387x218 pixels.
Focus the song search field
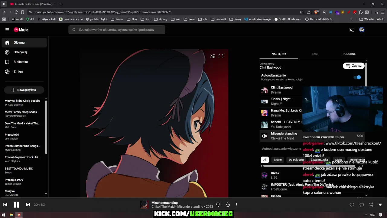[117, 30]
